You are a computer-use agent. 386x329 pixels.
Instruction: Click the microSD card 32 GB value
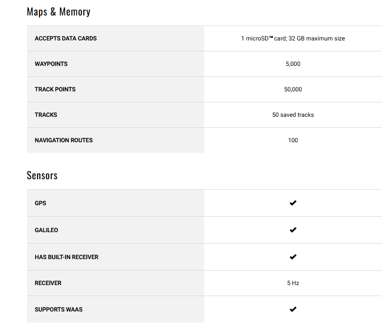coord(293,38)
